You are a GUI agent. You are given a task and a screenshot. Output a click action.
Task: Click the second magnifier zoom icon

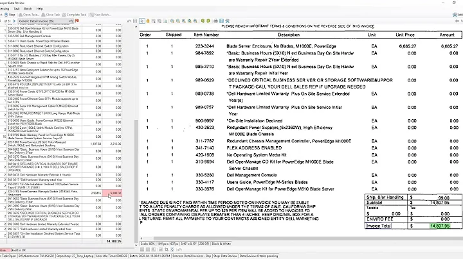point(177,21)
